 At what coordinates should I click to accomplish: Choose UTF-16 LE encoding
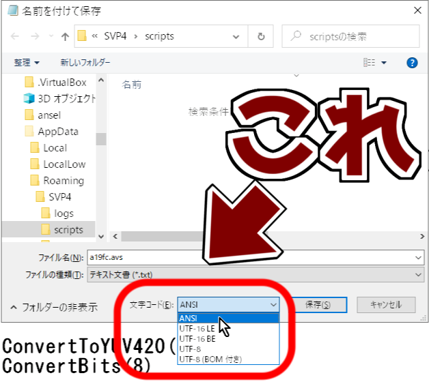[228, 328]
